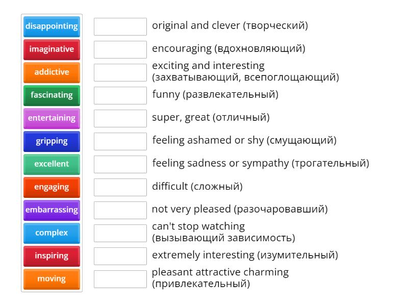Choose the dark blue 'gripping' tile

(52, 141)
